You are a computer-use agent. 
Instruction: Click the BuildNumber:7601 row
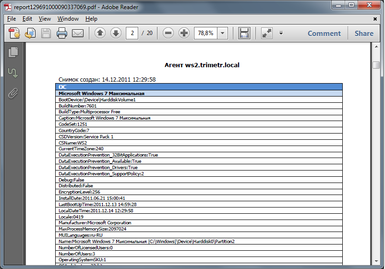pyautogui.click(x=199, y=106)
